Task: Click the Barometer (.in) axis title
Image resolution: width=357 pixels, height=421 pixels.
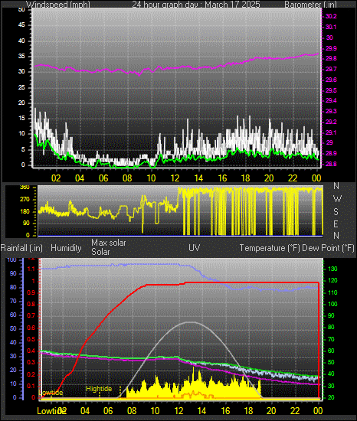Action: point(310,4)
